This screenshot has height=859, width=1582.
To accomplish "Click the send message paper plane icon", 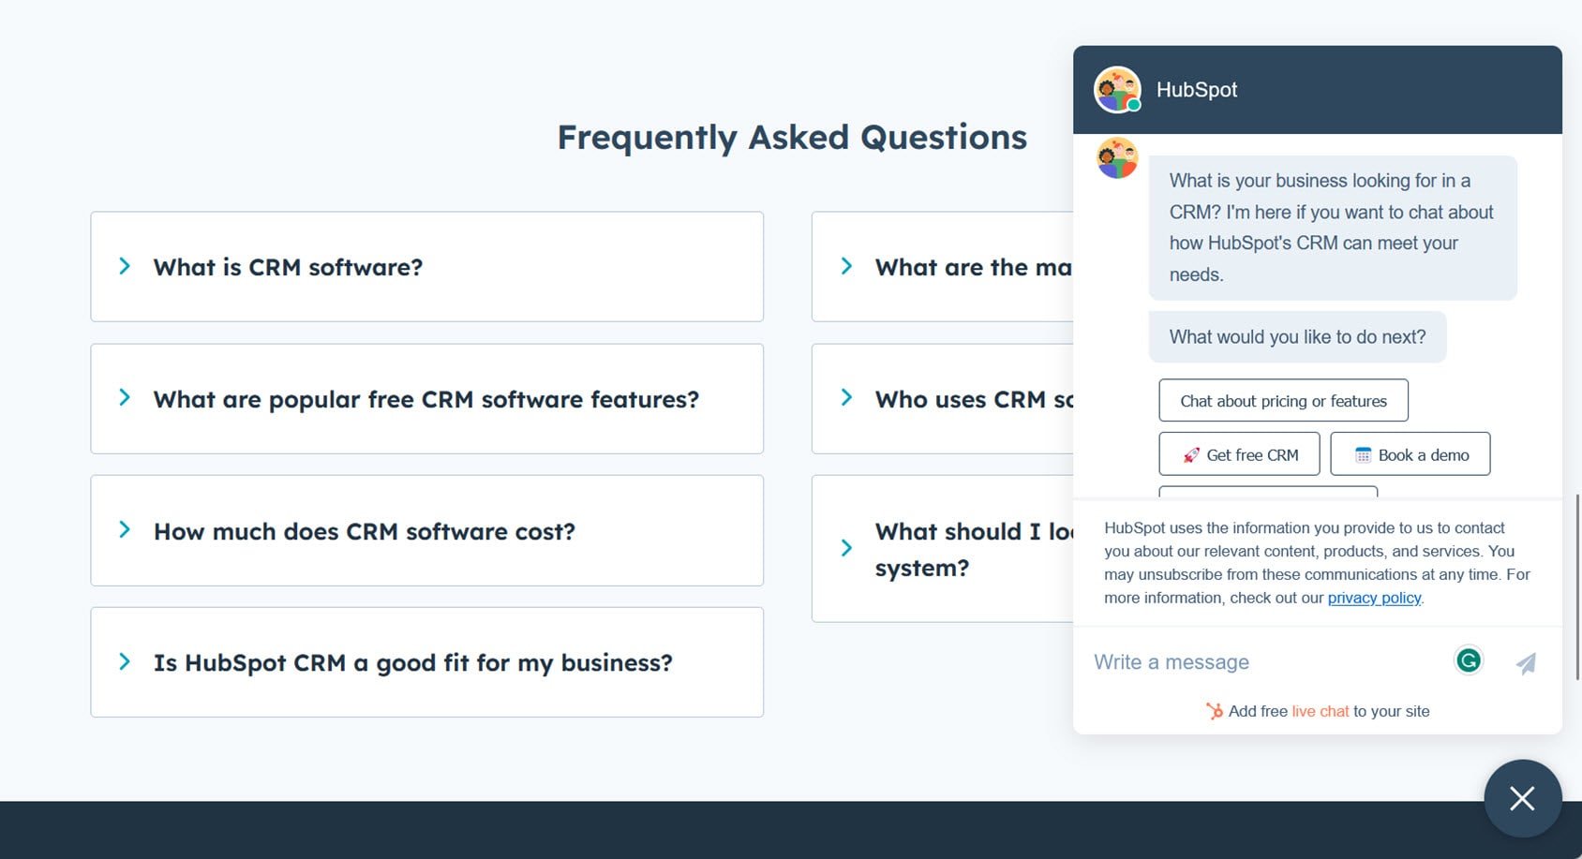I will [1526, 663].
